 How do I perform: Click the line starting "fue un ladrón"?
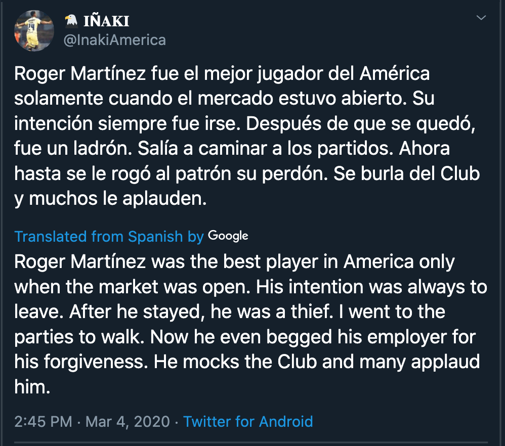tap(232, 149)
